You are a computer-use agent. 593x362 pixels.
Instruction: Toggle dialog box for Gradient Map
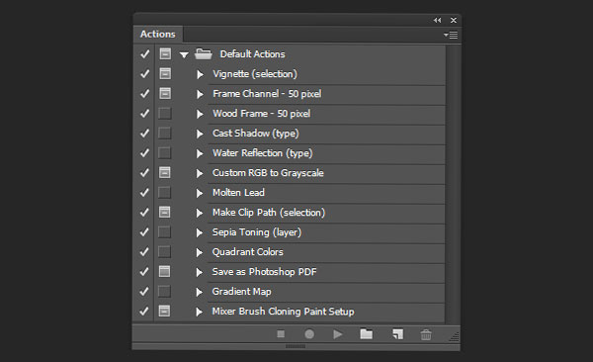point(164,291)
